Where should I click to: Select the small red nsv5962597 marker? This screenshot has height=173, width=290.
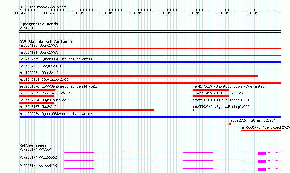coord(230,124)
